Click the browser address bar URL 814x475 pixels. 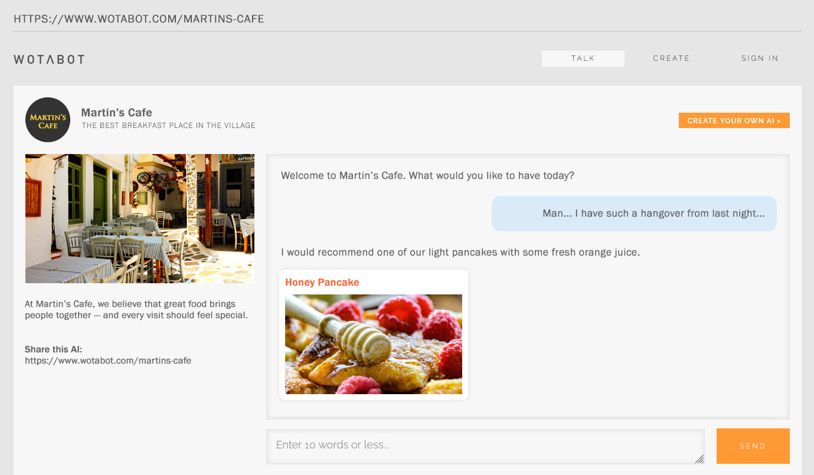139,18
